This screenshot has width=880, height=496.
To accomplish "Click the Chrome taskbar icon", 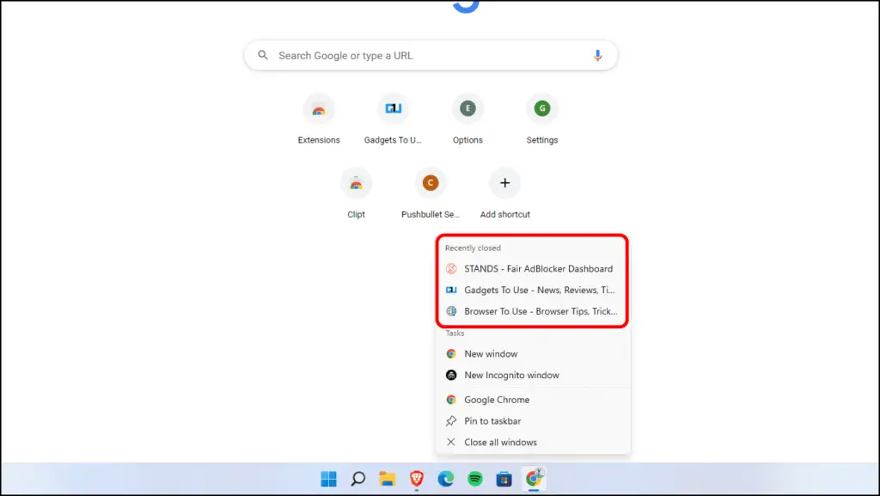I will point(534,479).
